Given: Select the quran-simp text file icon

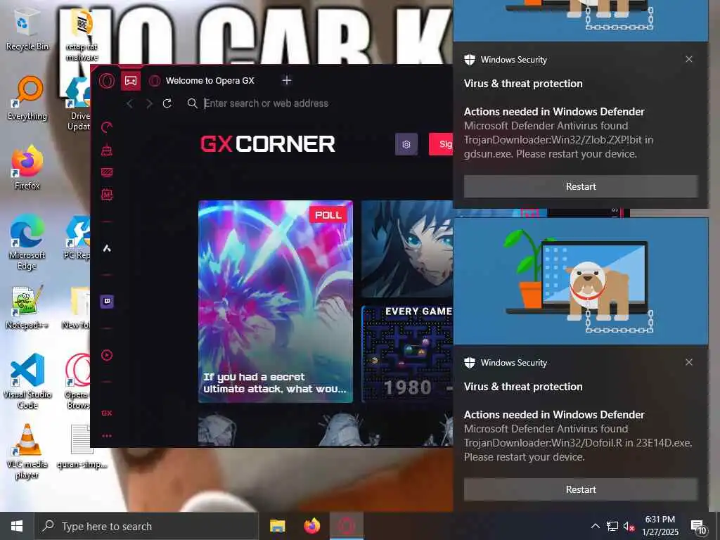Looking at the screenshot, I should 82,446.
